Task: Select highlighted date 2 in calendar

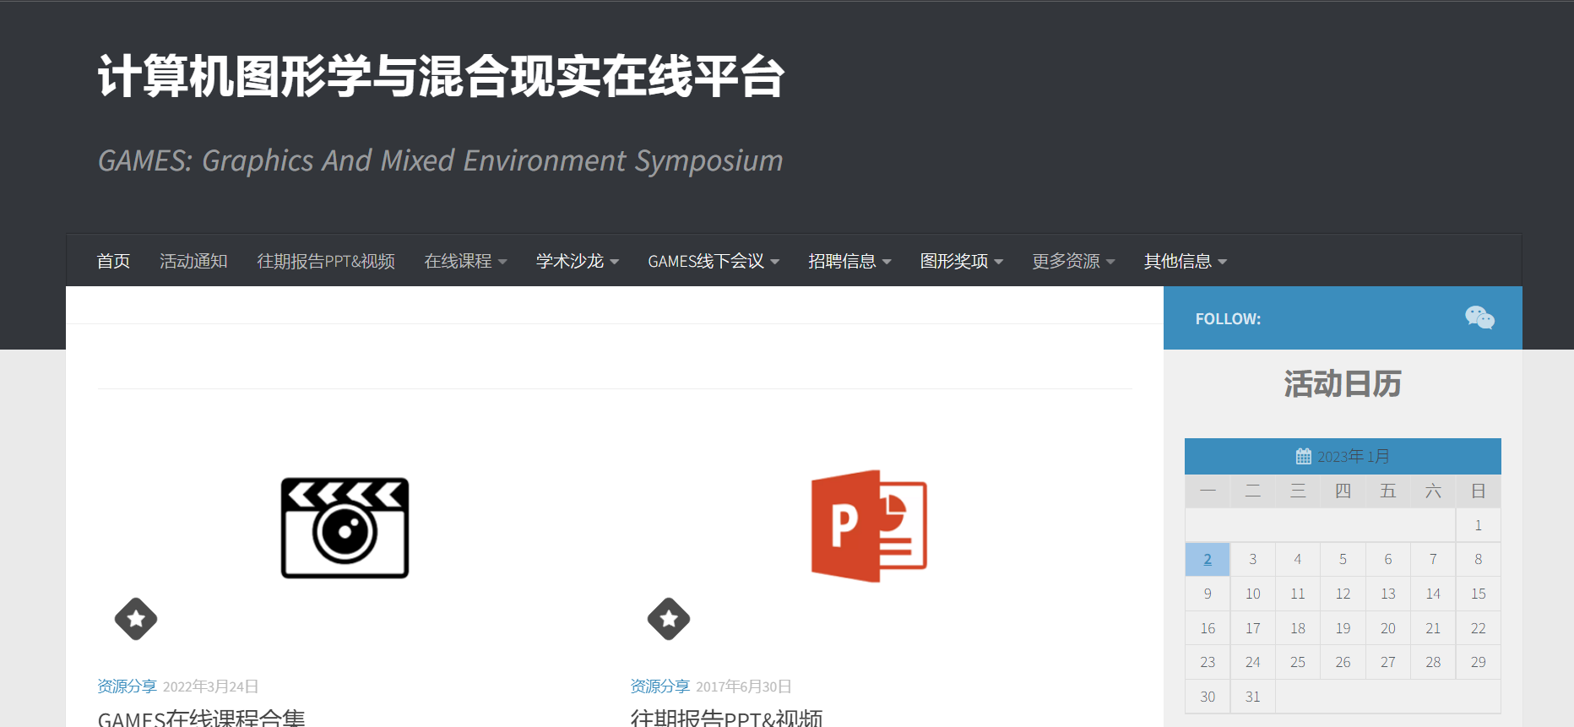Action: coord(1208,559)
